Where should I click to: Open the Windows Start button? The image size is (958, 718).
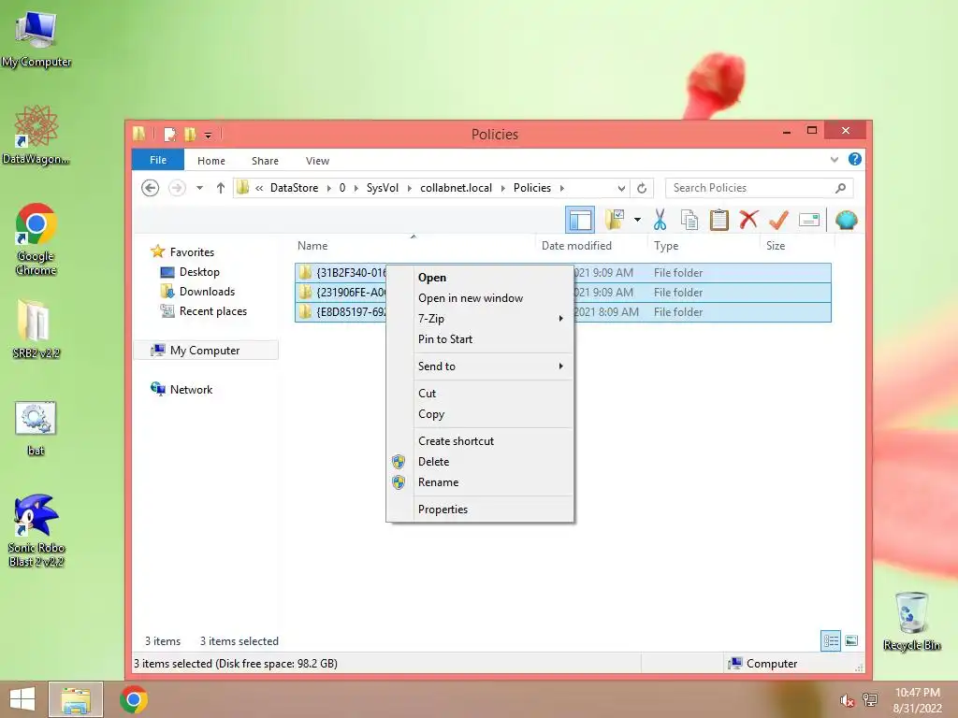[x=22, y=699]
